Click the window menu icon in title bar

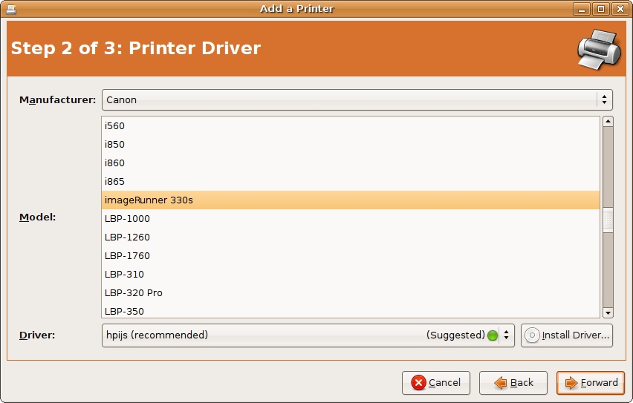11,9
